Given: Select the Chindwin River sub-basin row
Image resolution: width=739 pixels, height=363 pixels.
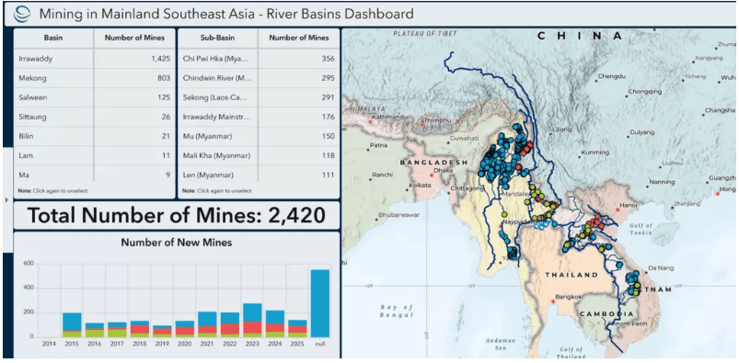Looking at the screenshot, I should click(259, 78).
